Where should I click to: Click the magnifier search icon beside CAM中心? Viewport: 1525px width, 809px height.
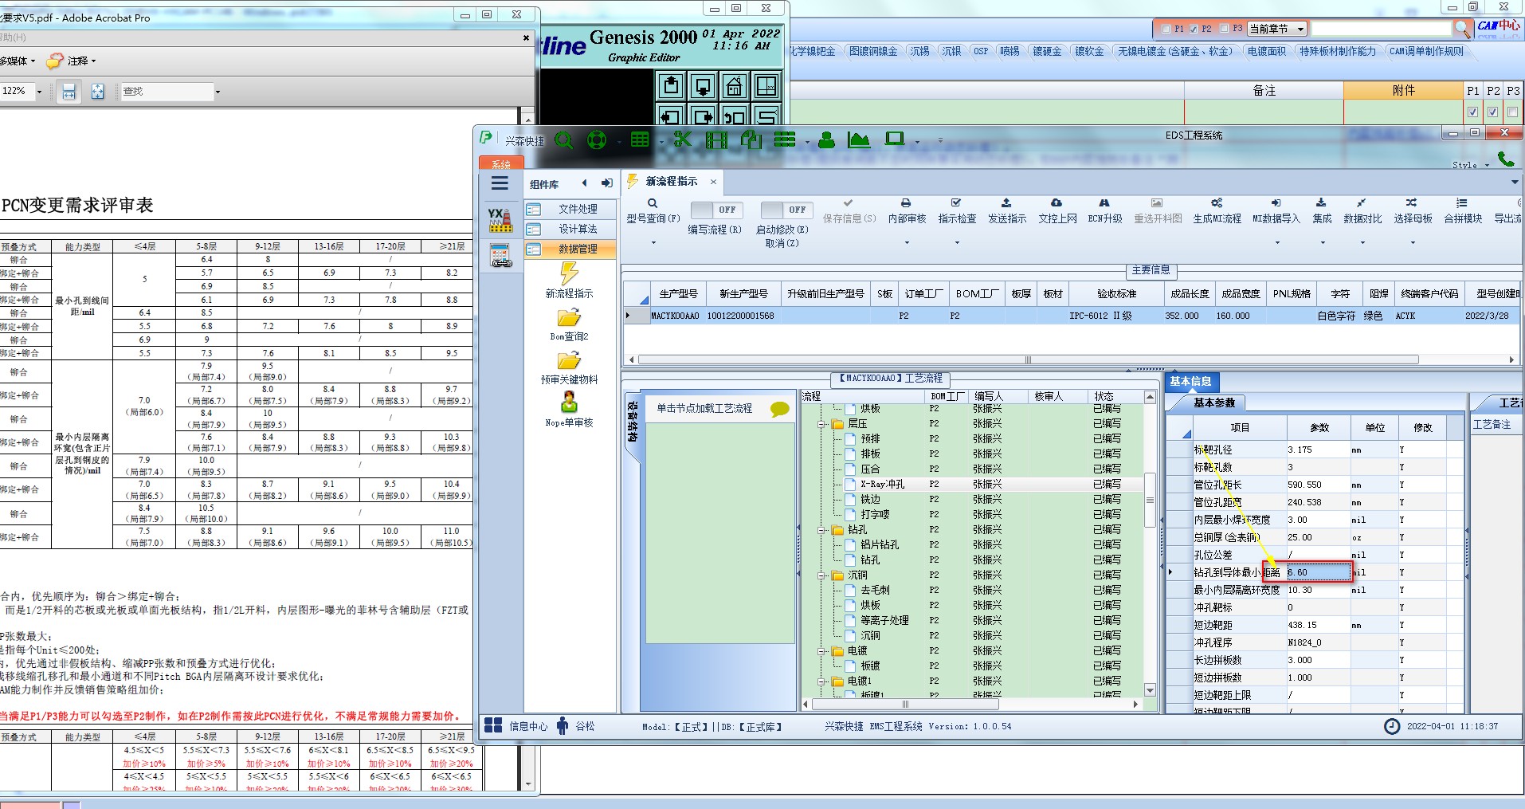tap(1461, 29)
